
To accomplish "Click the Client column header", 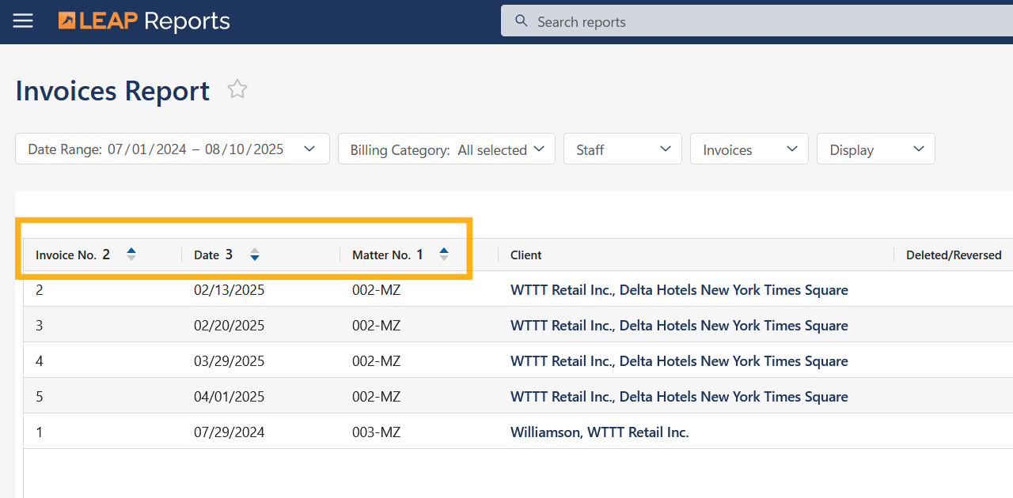I will coord(526,255).
